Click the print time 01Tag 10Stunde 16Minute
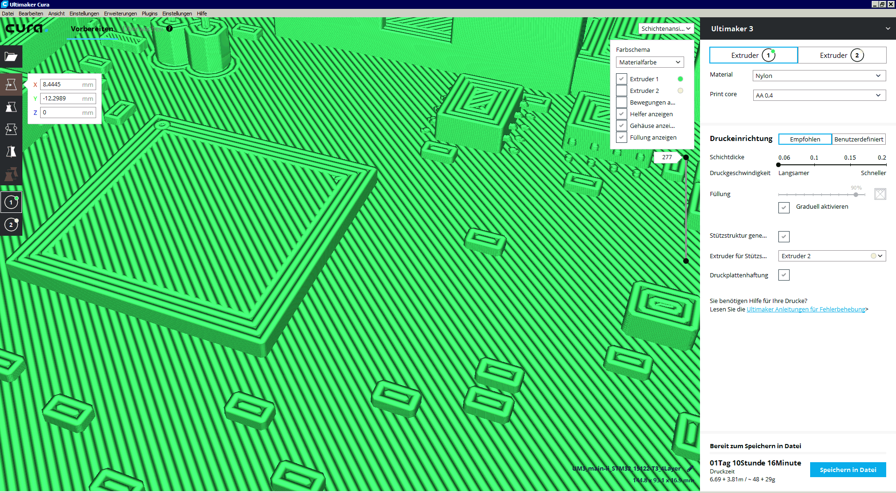The height and width of the screenshot is (493, 896). point(756,463)
